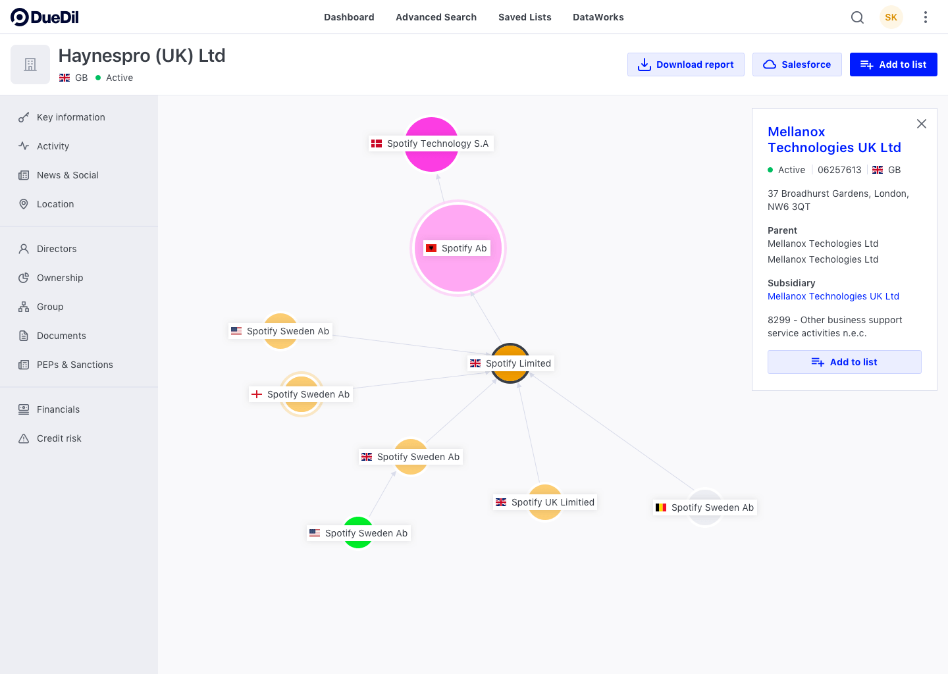948x674 pixels.
Task: Select the Spotify Ab graph node
Action: point(458,248)
